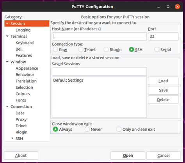Focus the Host Name input field
The image size is (185, 163).
99,36
